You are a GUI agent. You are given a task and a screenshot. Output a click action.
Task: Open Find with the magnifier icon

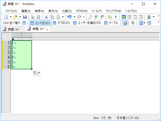coord(91,17)
